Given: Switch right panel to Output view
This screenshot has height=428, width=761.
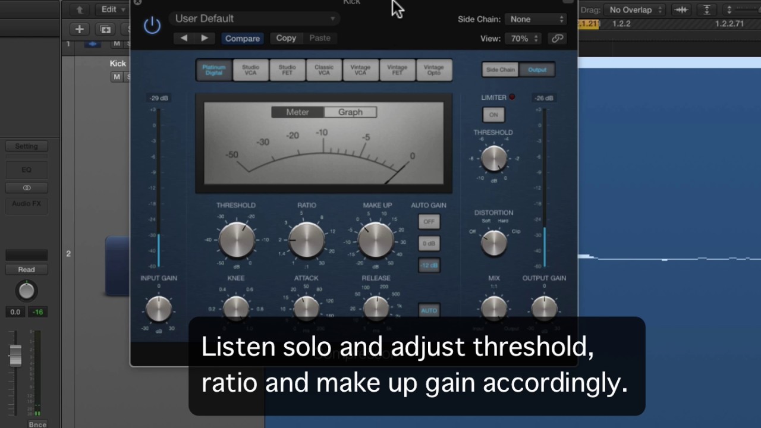Looking at the screenshot, I should [537, 70].
